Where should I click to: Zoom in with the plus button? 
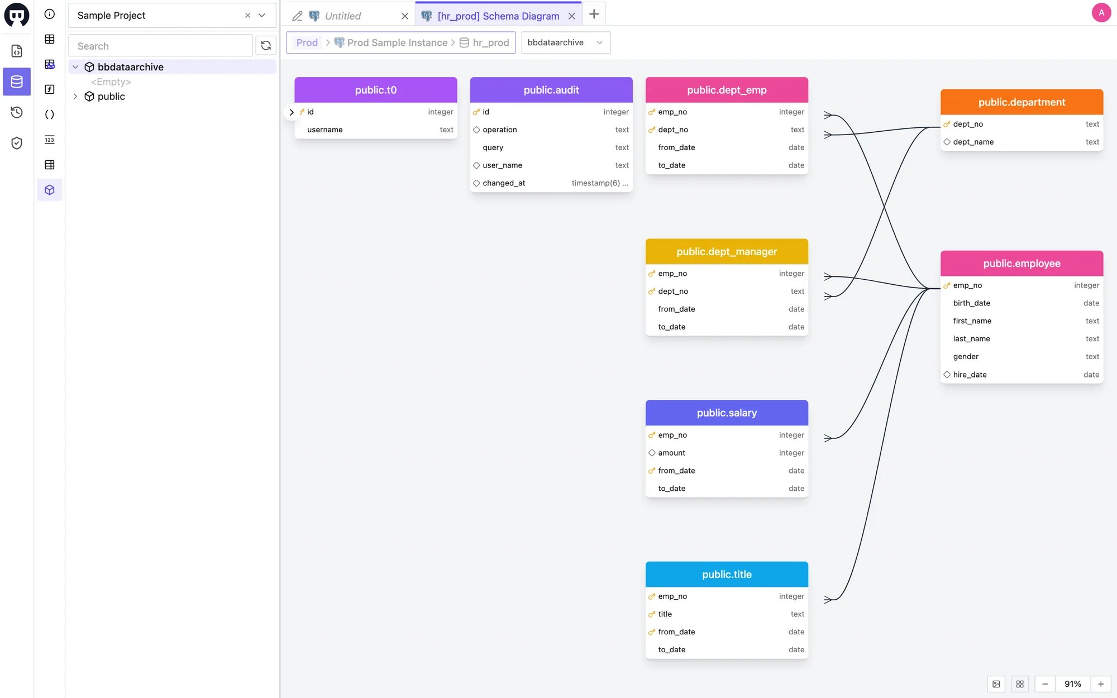1101,684
